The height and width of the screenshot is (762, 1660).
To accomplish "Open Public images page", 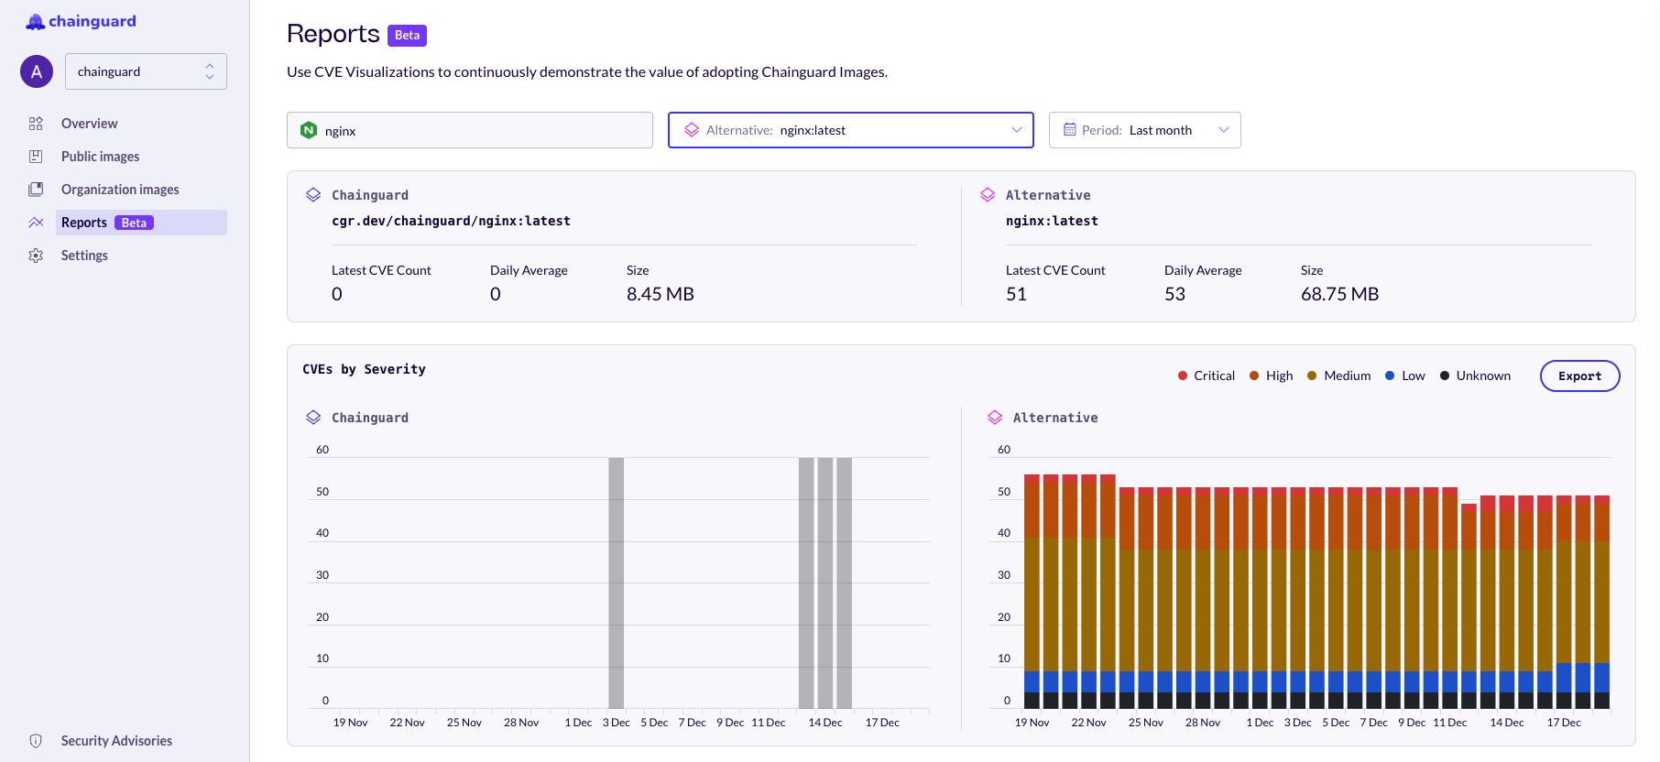I will pos(100,157).
